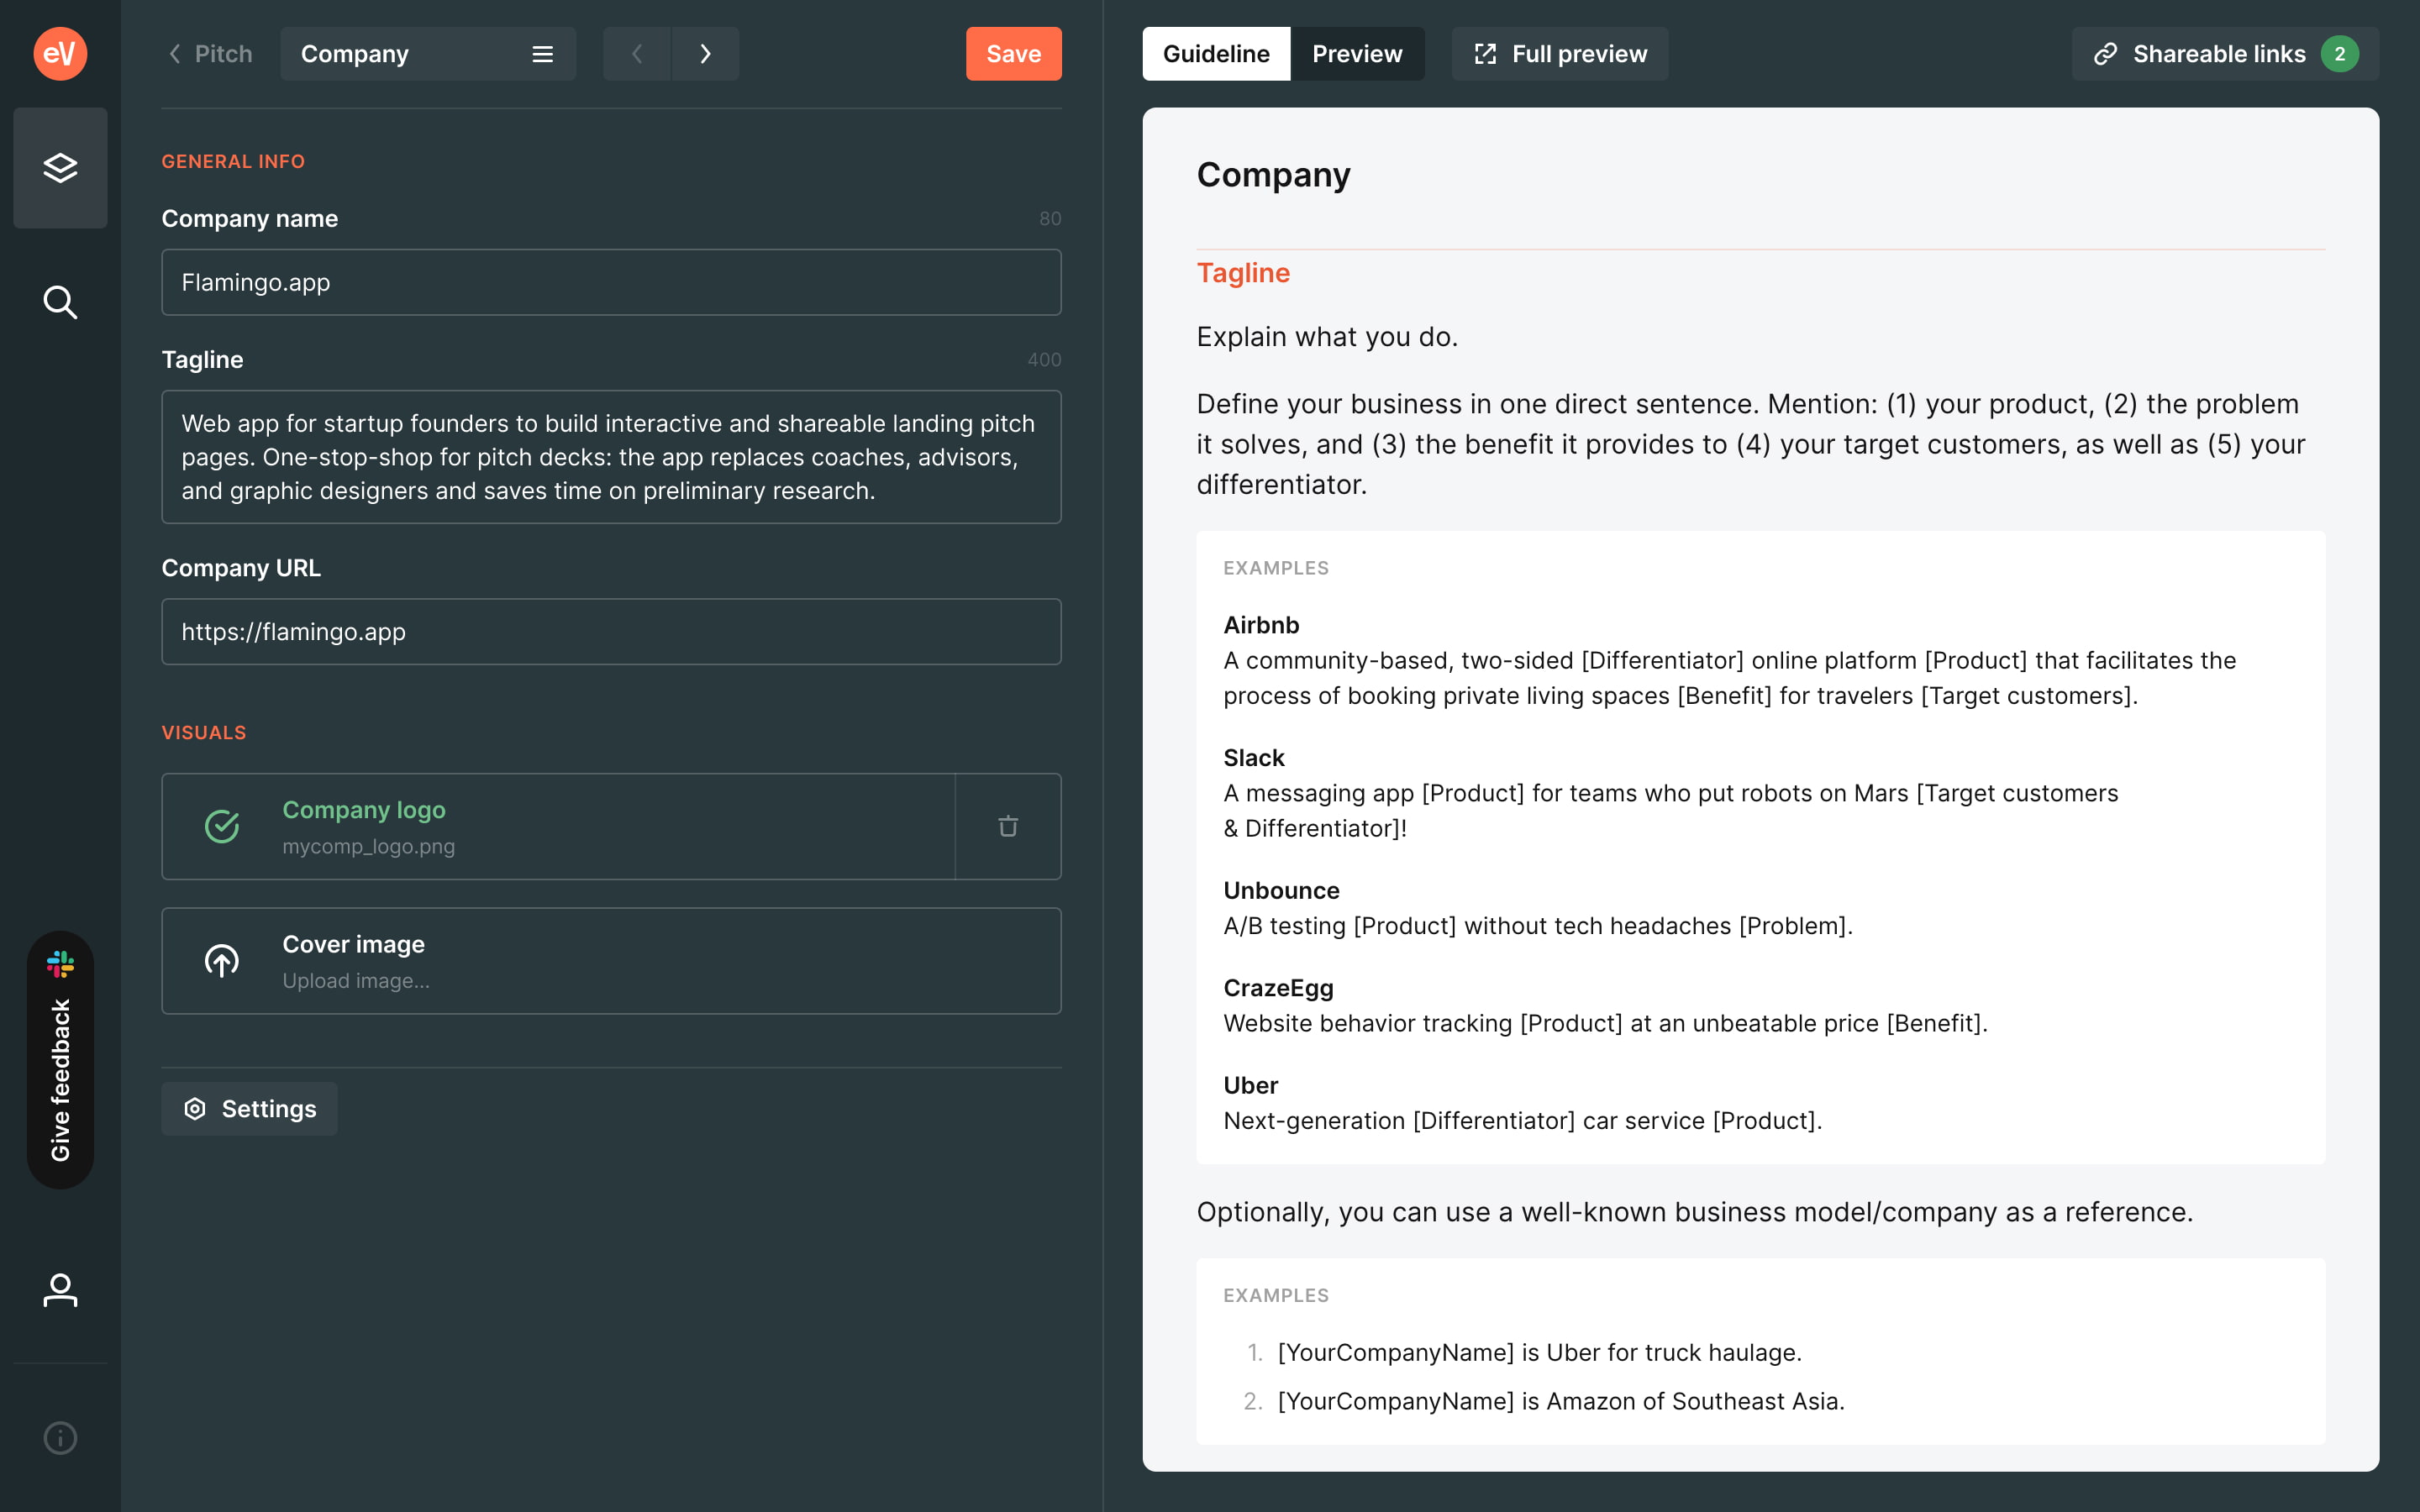Click the Airbnb example title
The image size is (2420, 1512).
(1261, 625)
